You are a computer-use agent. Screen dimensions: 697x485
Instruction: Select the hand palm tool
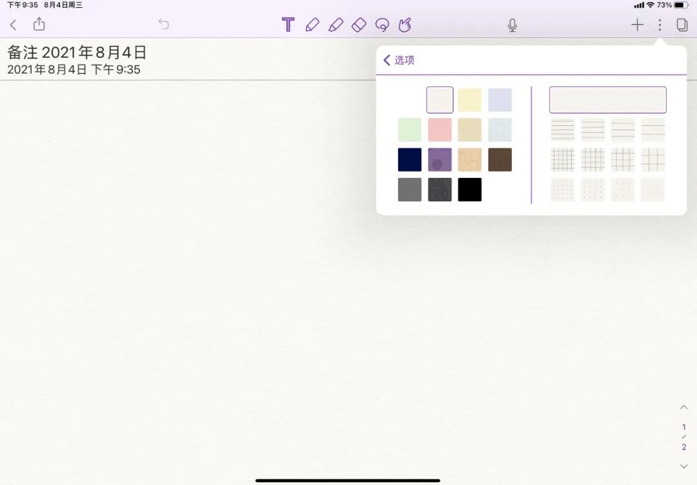click(x=405, y=25)
